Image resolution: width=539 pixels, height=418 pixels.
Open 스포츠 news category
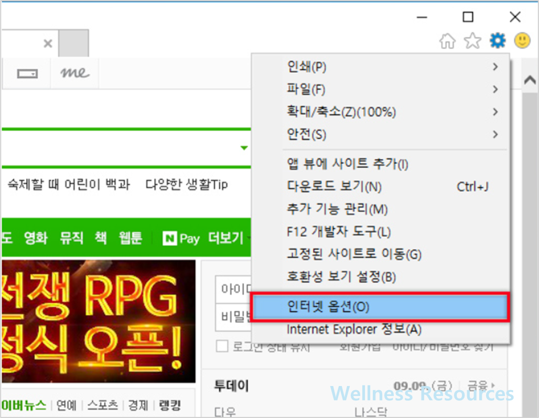pos(102,405)
